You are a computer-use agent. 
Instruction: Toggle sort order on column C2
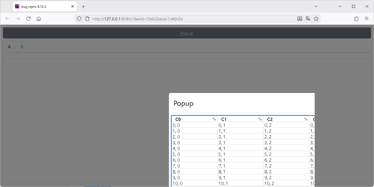(306, 119)
